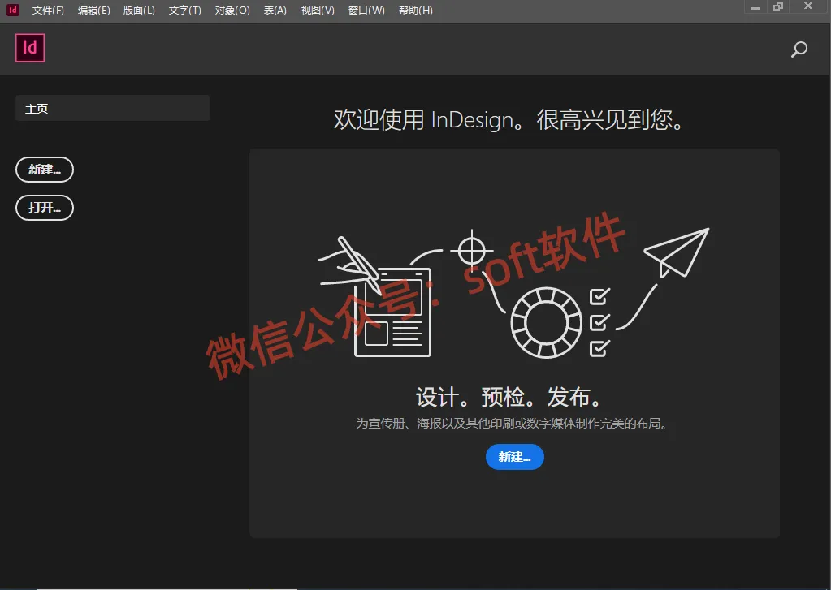Viewport: 831px width, 590px height.
Task: Open the 版面(L) menu
Action: (139, 10)
